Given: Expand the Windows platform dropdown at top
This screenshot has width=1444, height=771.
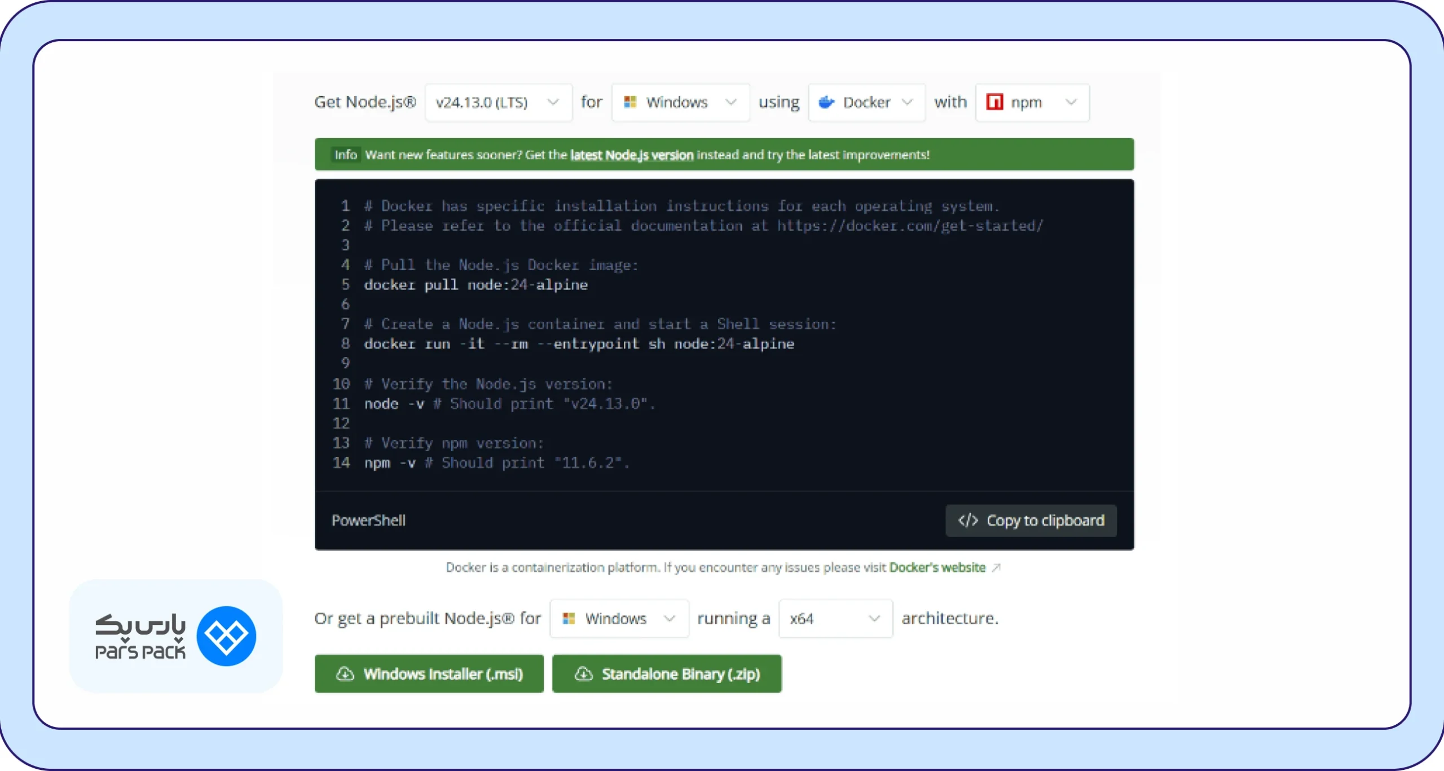Looking at the screenshot, I should point(681,102).
